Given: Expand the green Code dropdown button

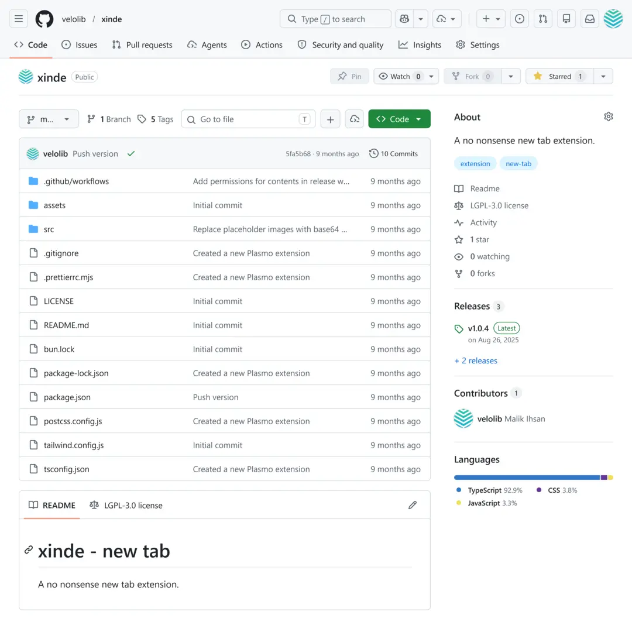Looking at the screenshot, I should coord(399,119).
